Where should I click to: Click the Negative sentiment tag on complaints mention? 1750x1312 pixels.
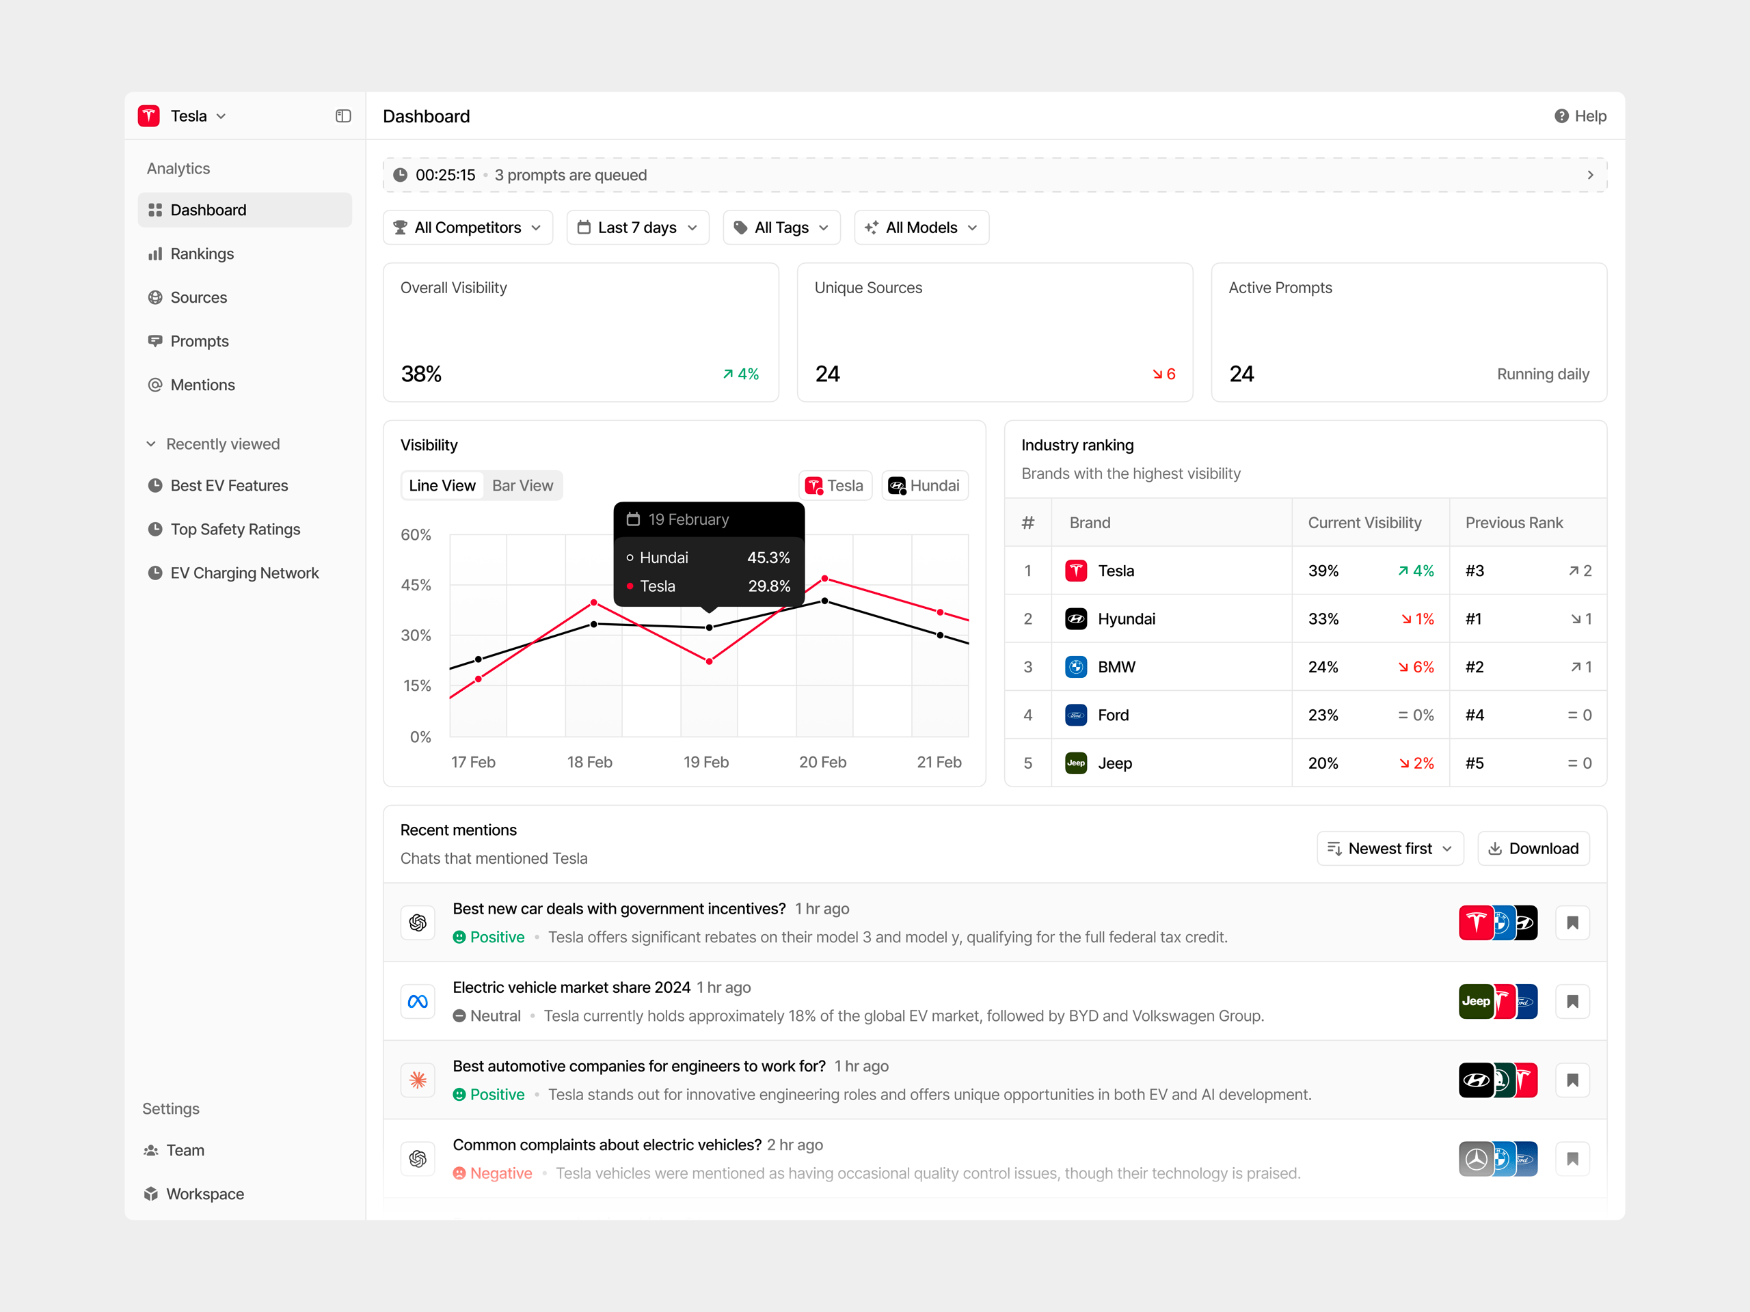click(x=493, y=1173)
